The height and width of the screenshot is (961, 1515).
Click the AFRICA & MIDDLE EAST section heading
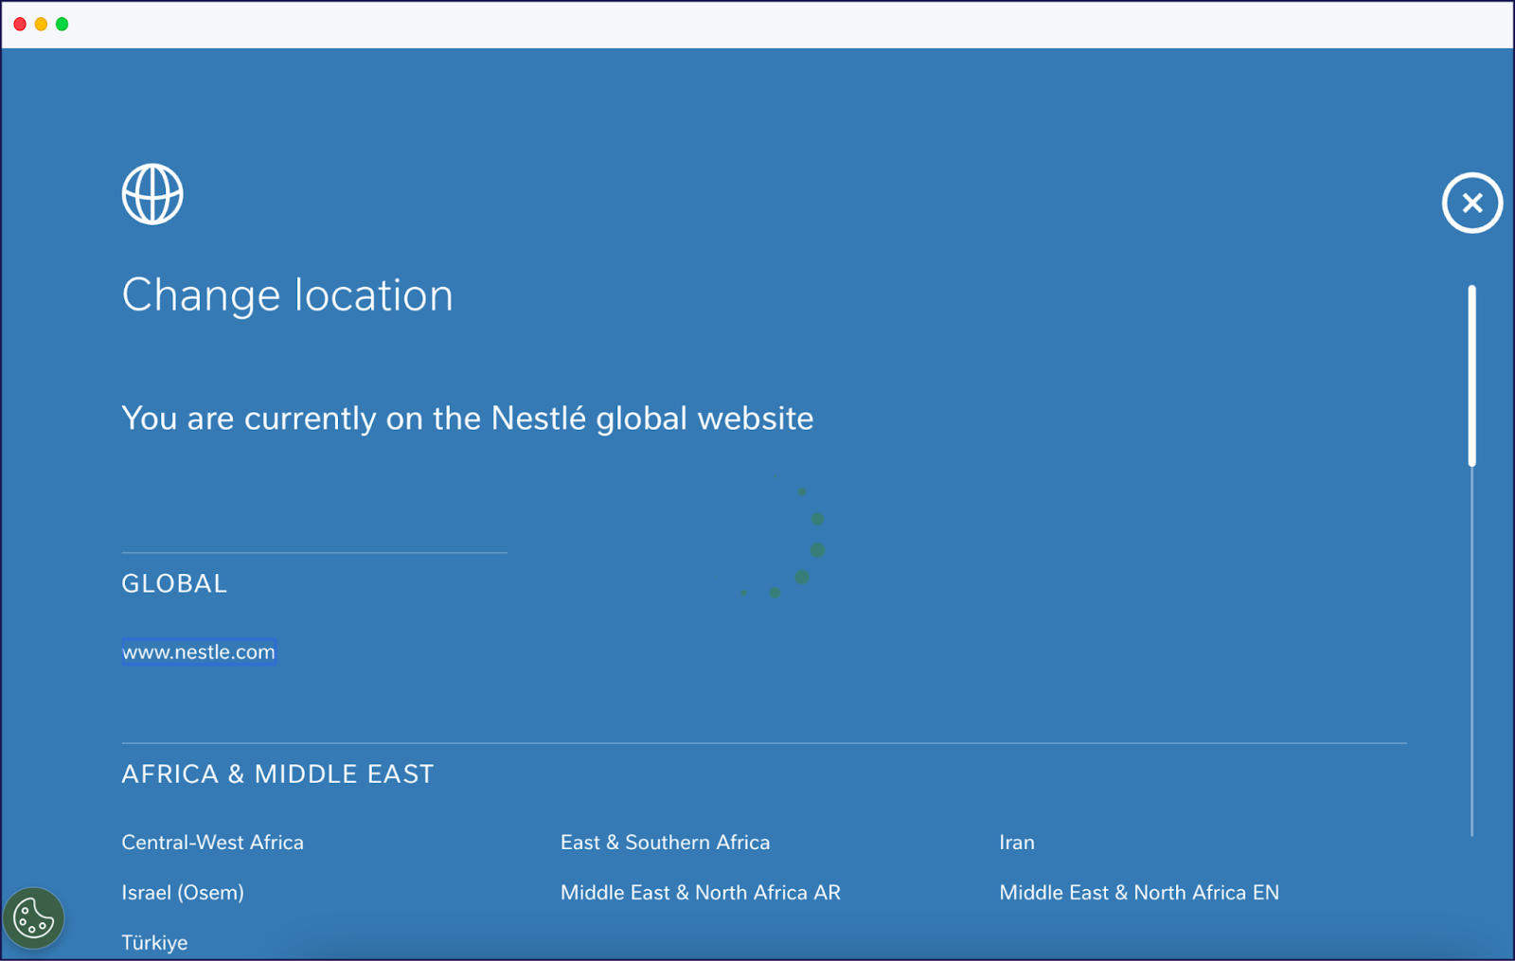[x=277, y=774]
